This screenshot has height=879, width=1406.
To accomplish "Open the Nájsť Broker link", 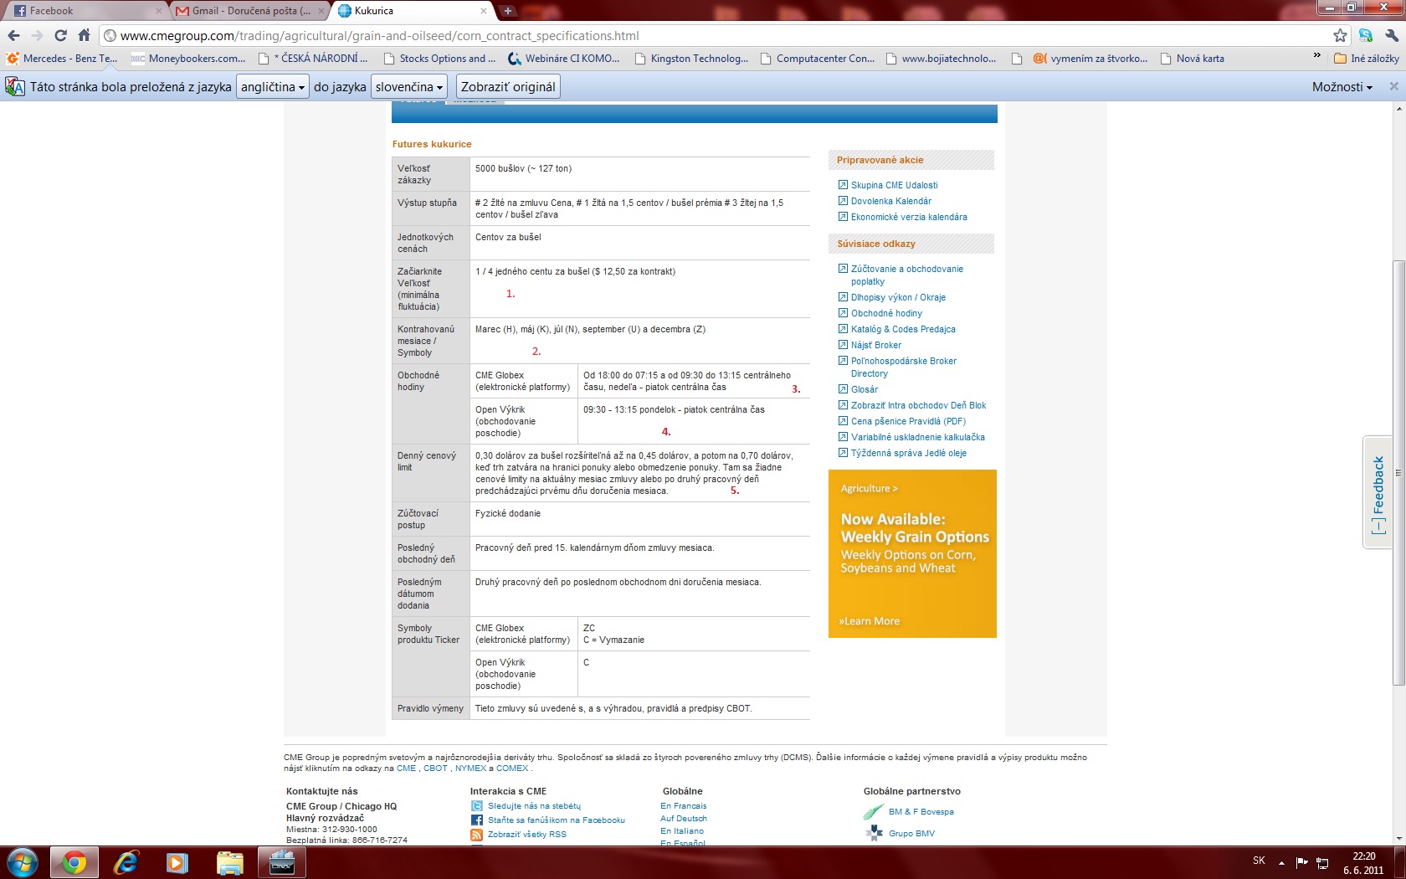I will [876, 345].
